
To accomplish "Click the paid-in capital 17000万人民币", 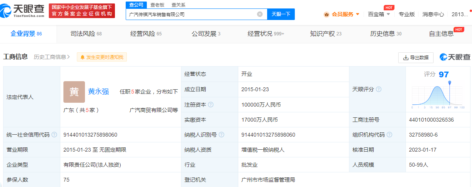I will 259,120.
